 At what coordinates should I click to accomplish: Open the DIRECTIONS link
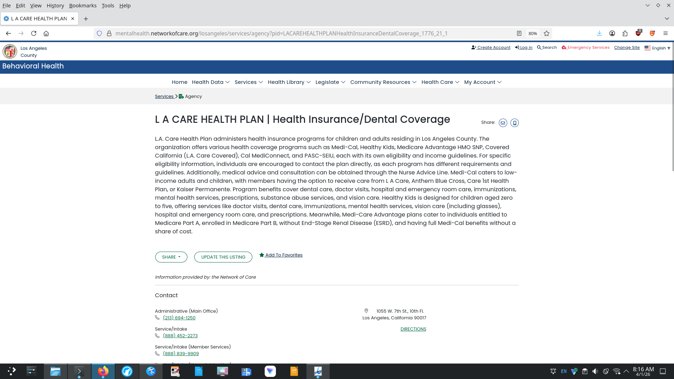tap(413, 329)
